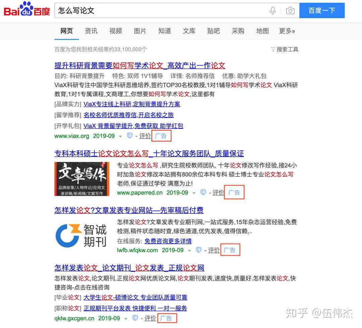
Task: Open link 正规期刊平台发表 快捷便利 一对一服务
Action: (x=135, y=308)
